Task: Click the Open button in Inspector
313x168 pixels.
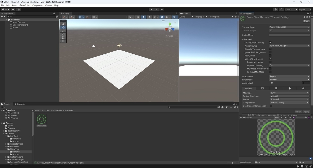Action: [x=306, y=21]
